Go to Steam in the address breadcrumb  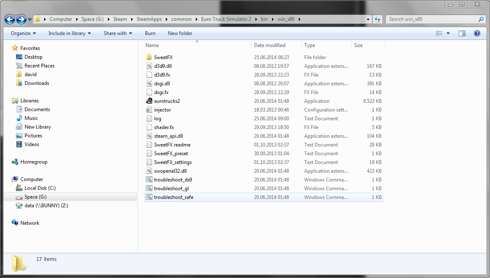click(x=120, y=19)
